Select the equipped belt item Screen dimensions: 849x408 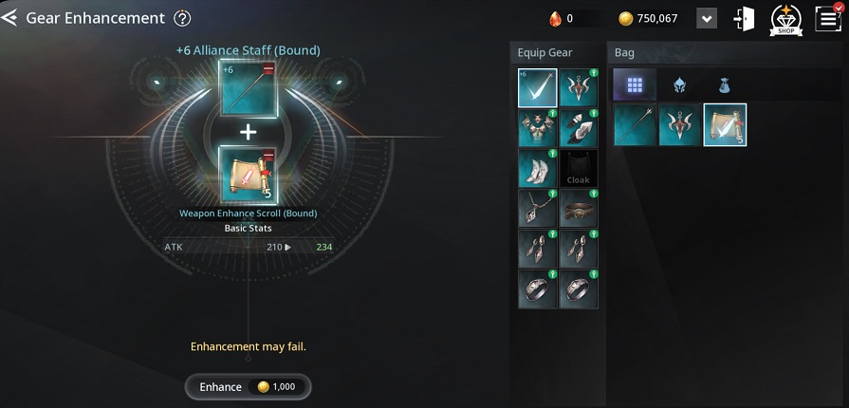(x=579, y=209)
